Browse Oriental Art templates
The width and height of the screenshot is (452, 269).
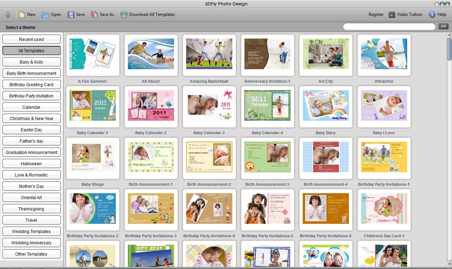[31, 198]
